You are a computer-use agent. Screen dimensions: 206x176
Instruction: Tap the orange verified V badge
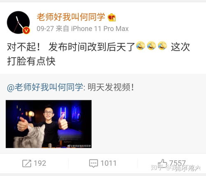click(x=26, y=30)
